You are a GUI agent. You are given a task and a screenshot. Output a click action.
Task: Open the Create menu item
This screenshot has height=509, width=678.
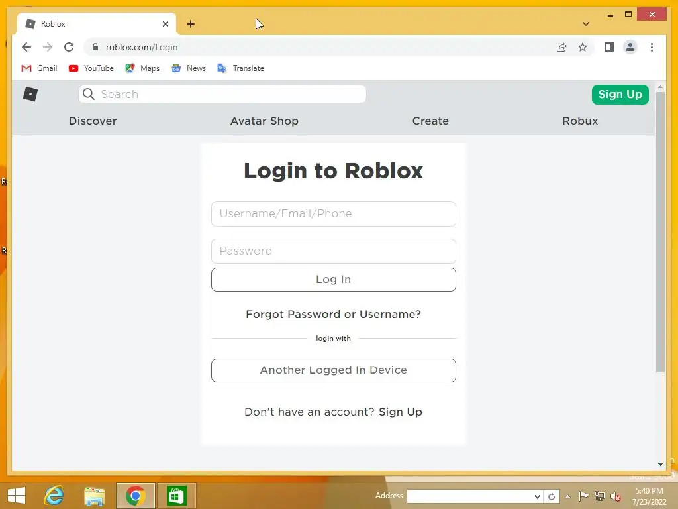[430, 121]
